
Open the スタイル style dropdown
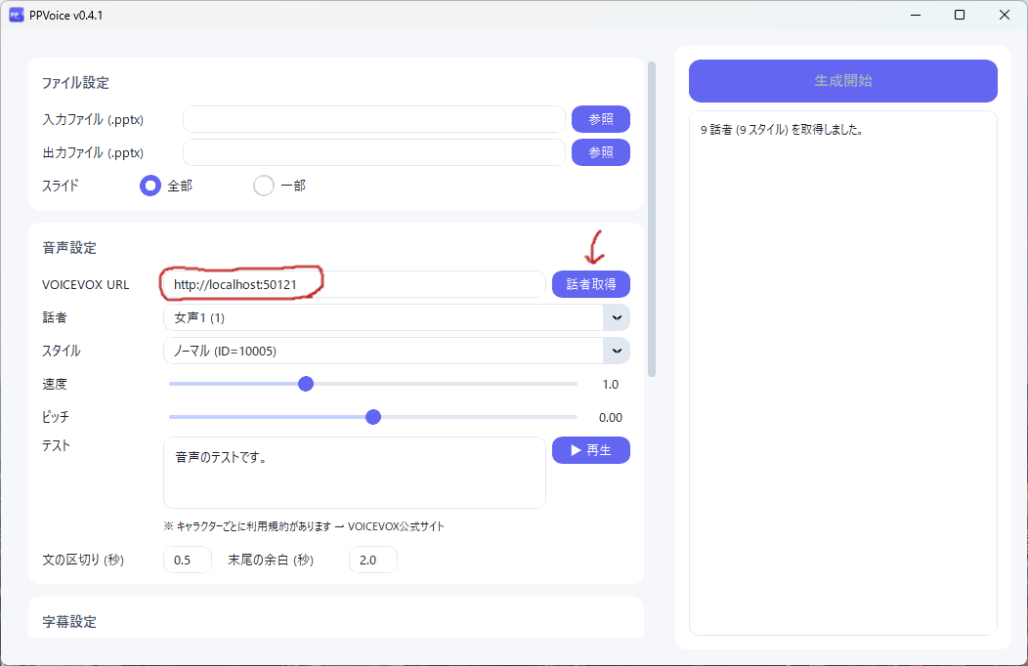pos(616,351)
